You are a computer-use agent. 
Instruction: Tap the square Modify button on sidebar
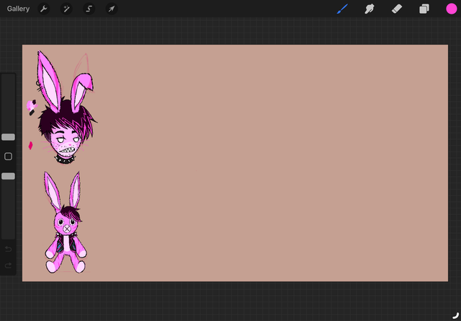(x=8, y=157)
